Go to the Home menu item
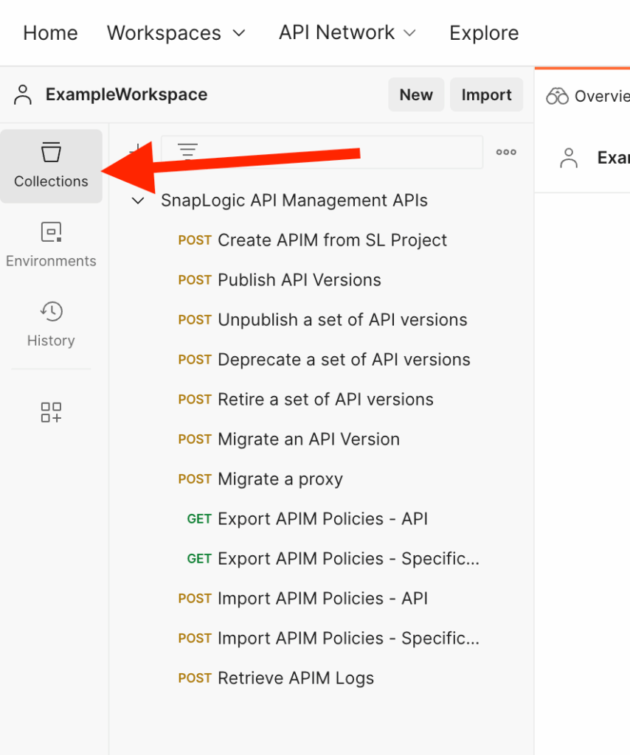 pos(50,33)
